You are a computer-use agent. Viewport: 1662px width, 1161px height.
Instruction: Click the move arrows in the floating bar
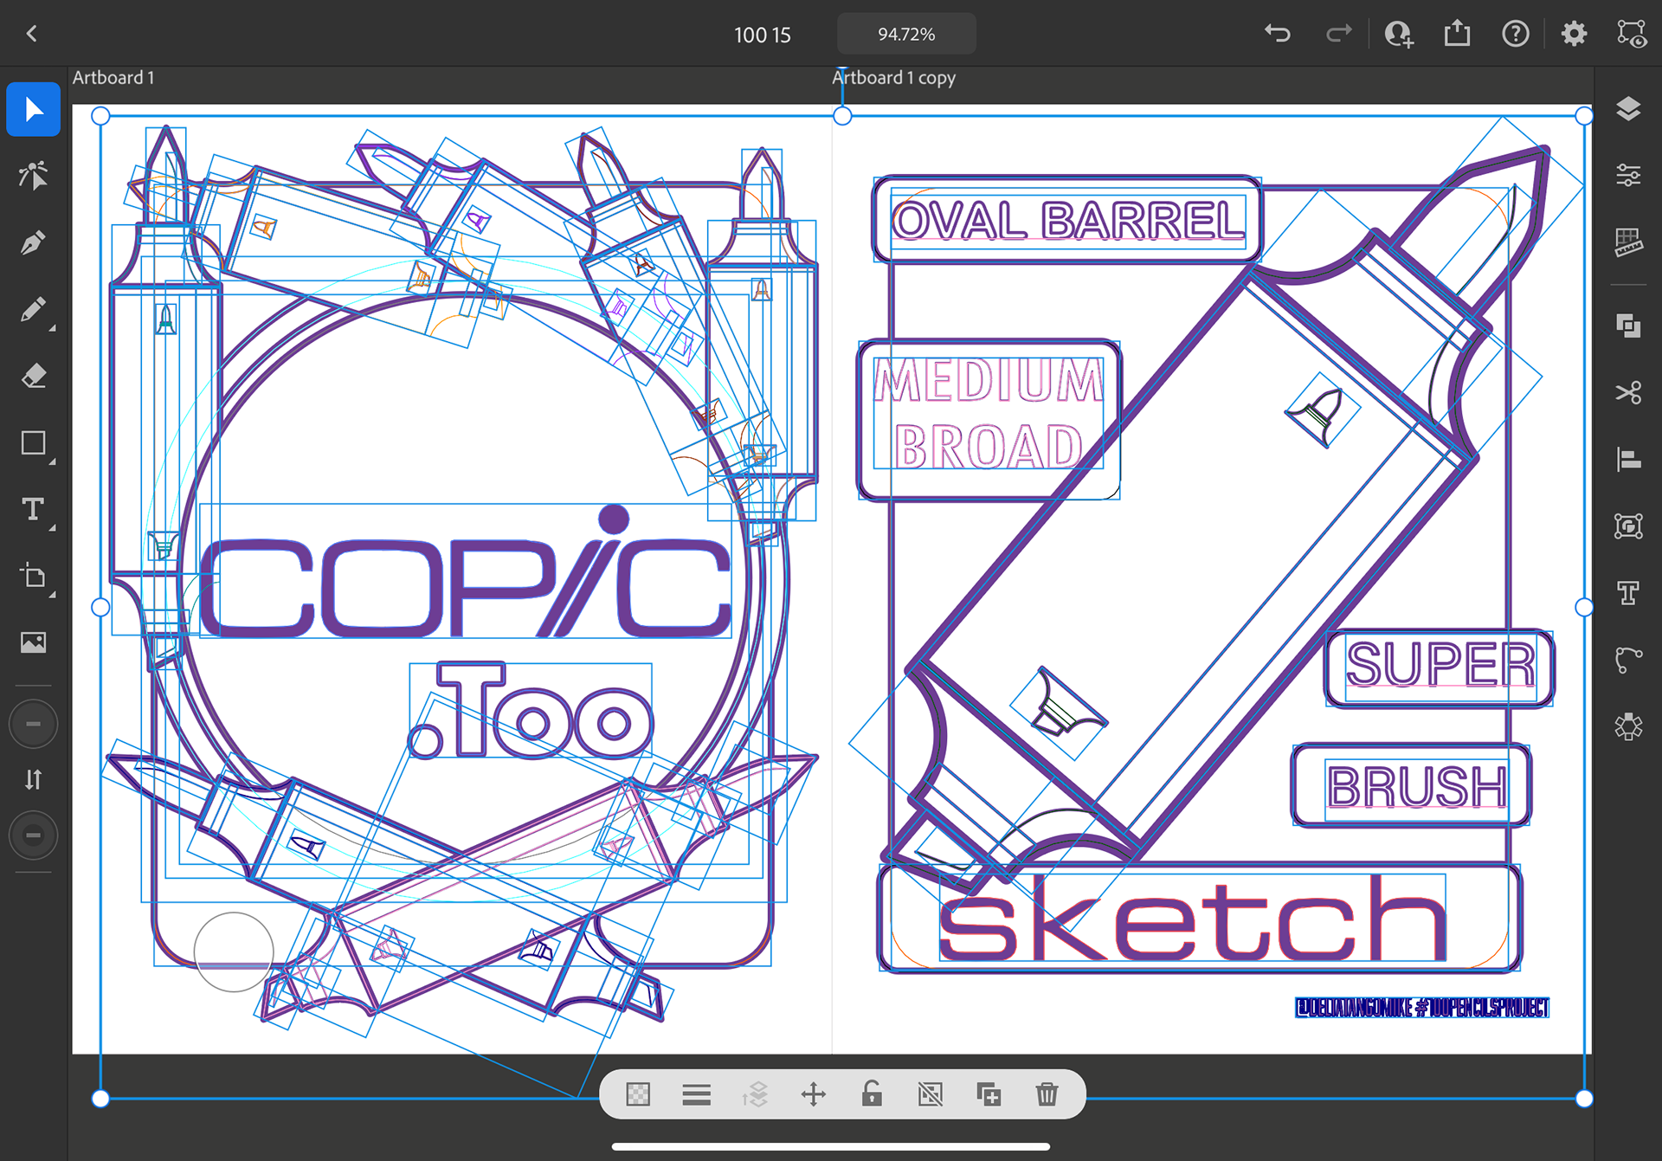pyautogui.click(x=814, y=1094)
